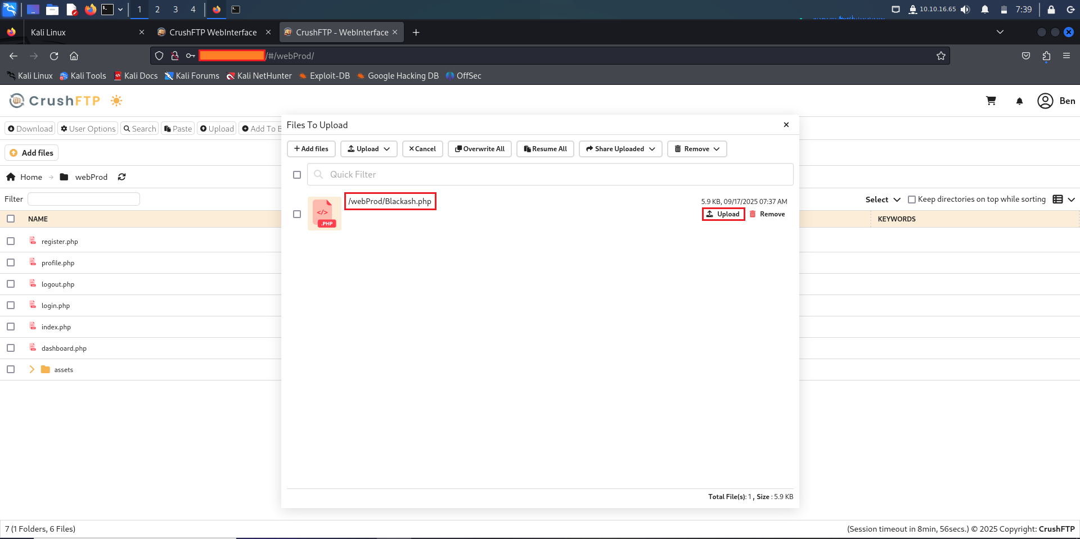This screenshot has width=1080, height=539.
Task: Expand the assets folder chevron
Action: pos(31,369)
